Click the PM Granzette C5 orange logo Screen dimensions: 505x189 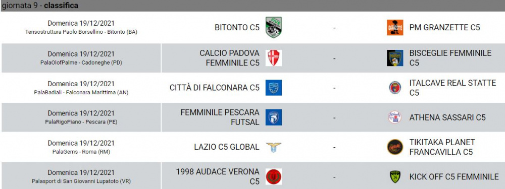coord(395,28)
